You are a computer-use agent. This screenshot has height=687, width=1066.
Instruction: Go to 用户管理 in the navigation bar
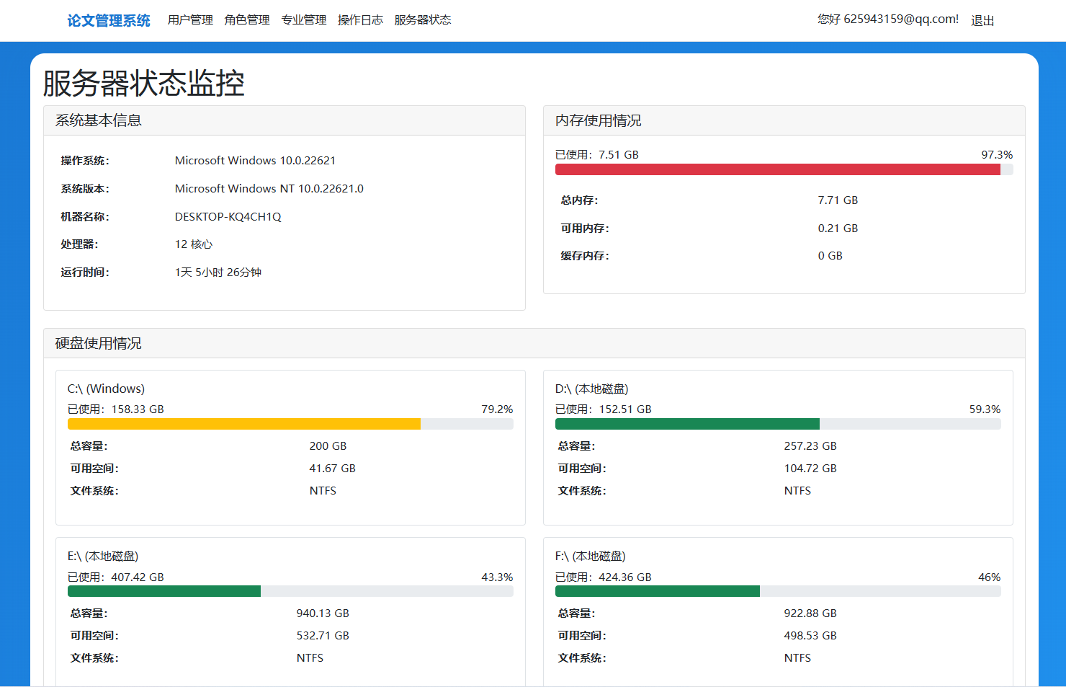[190, 20]
